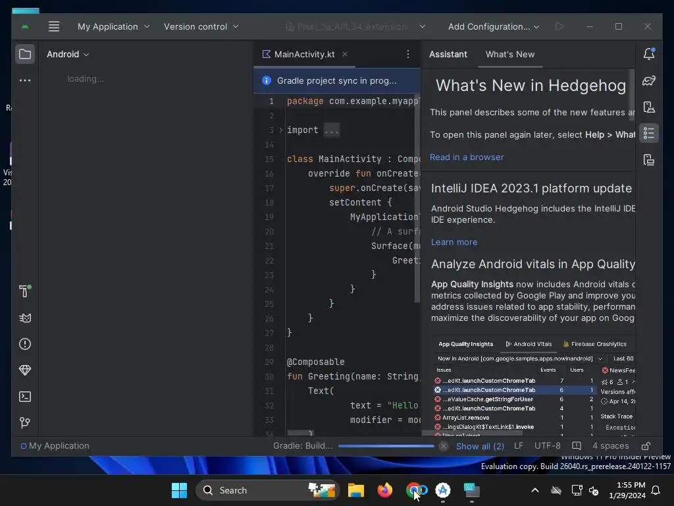Cancel the Gradle build progress
The width and height of the screenshot is (674, 506).
tap(444, 446)
